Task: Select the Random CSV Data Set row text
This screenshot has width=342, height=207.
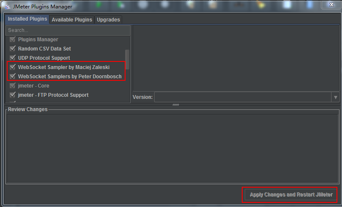Action: pos(45,48)
